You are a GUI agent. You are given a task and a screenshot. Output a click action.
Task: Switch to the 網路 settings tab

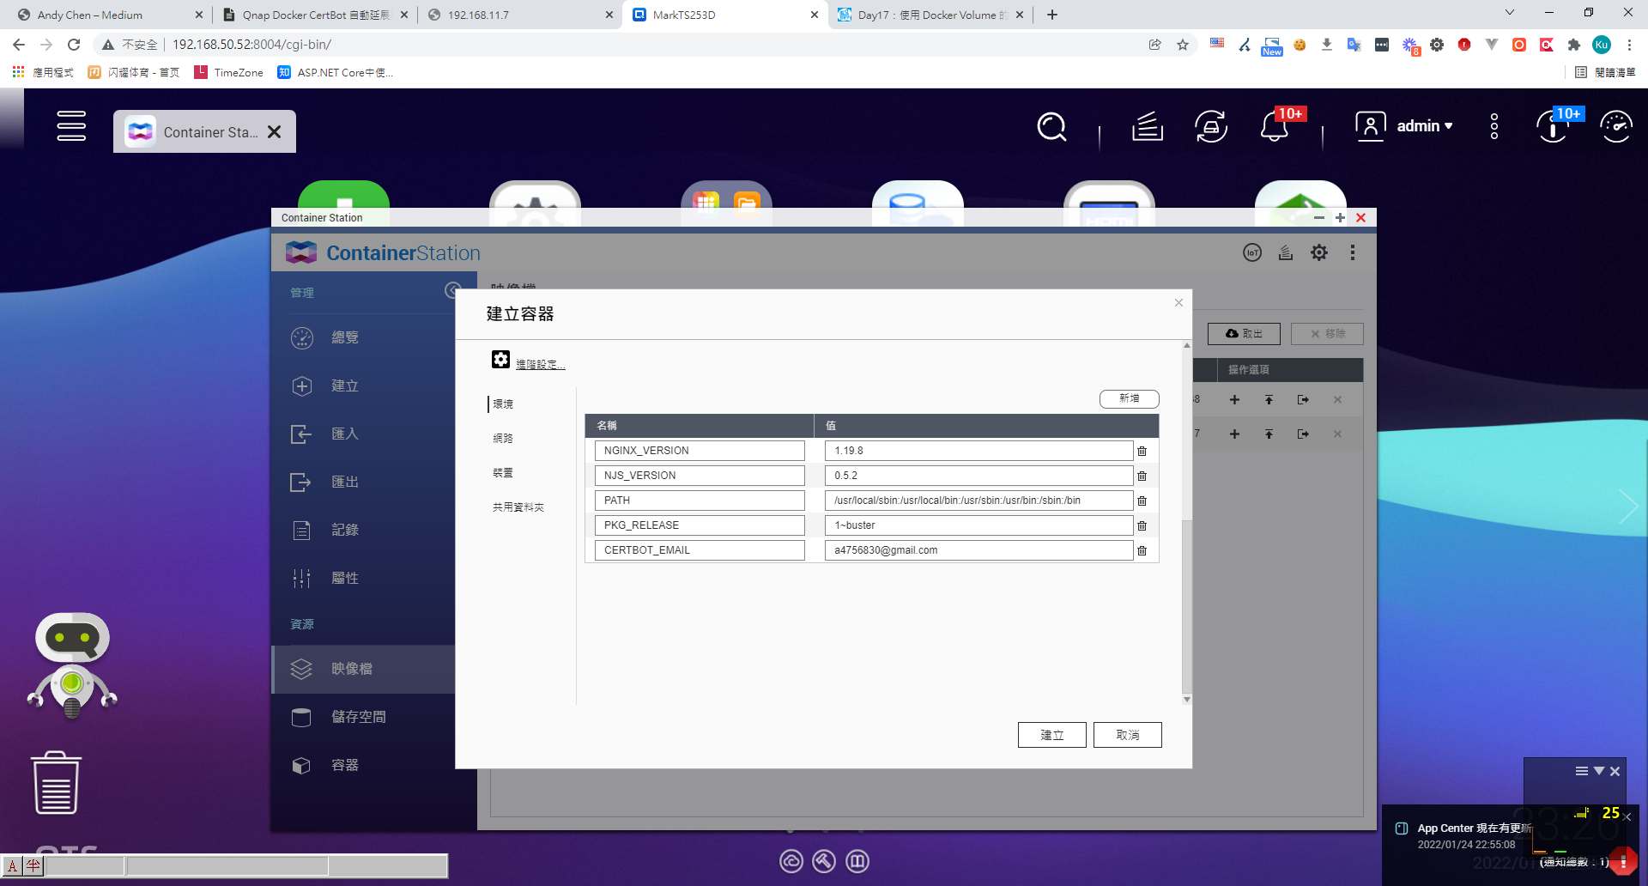pyautogui.click(x=503, y=439)
